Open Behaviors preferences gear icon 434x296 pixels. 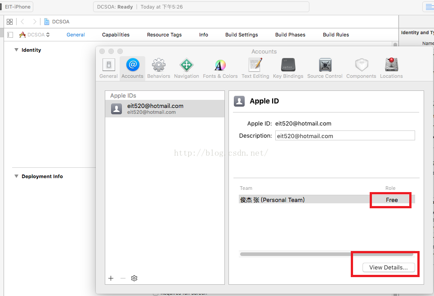pos(159,65)
